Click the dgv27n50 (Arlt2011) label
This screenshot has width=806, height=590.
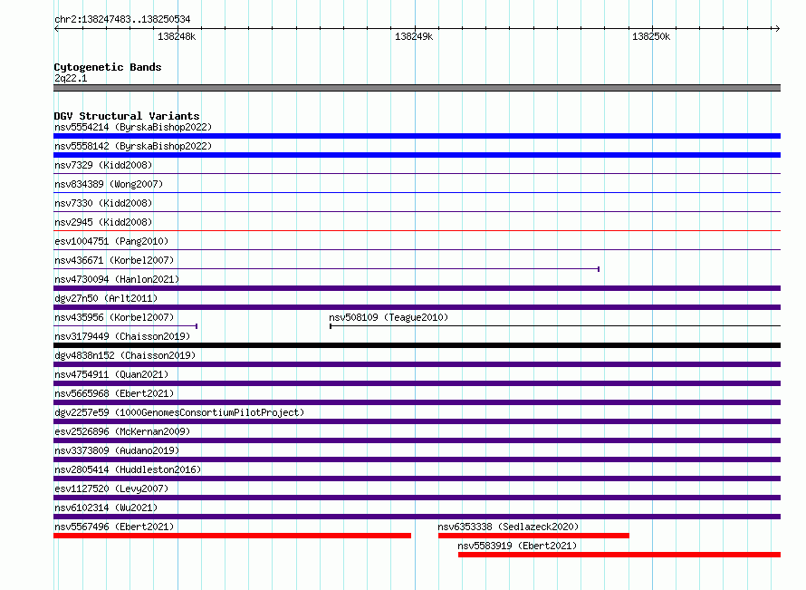click(x=106, y=298)
